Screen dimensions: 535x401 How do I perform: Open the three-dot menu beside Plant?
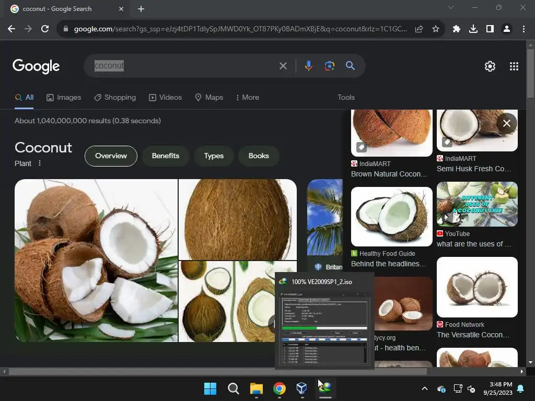click(x=40, y=163)
